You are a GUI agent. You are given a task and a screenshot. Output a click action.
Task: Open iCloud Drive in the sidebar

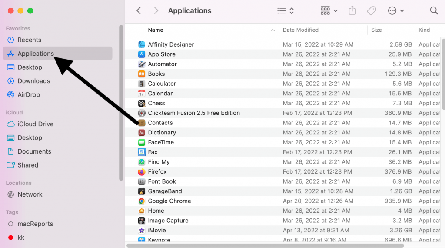click(x=58, y=124)
